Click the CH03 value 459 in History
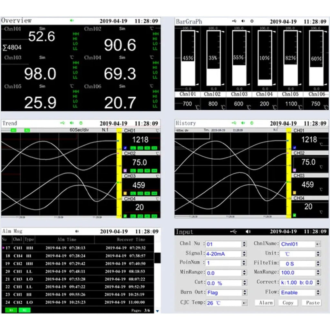Image resolution: width=330 pixels, height=330 pixels. [307, 185]
